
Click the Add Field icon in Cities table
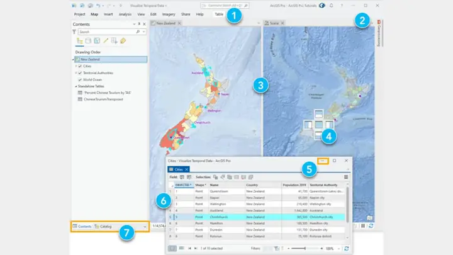click(182, 177)
